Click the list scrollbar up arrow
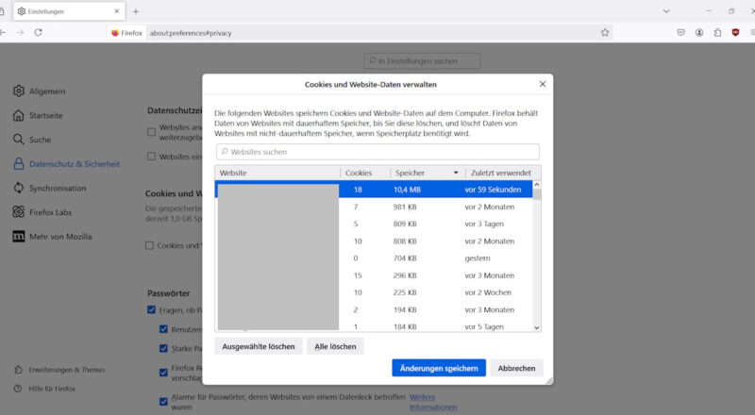 pyautogui.click(x=537, y=185)
